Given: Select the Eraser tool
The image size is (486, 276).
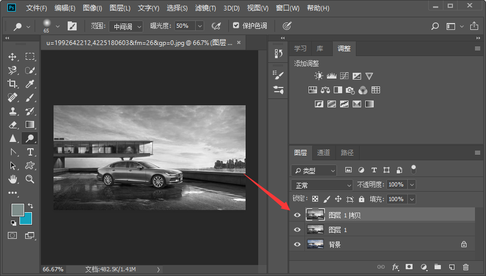Looking at the screenshot, I should (x=13, y=125).
